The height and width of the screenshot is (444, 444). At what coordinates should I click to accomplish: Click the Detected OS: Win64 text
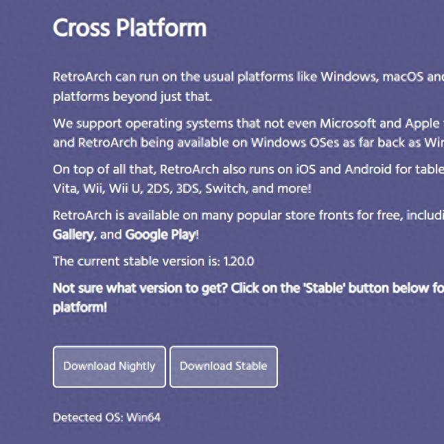(106, 417)
